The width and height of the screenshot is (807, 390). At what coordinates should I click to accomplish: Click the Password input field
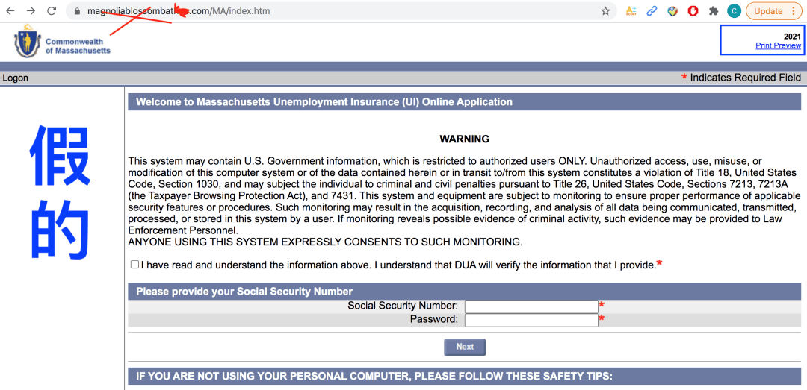531,320
